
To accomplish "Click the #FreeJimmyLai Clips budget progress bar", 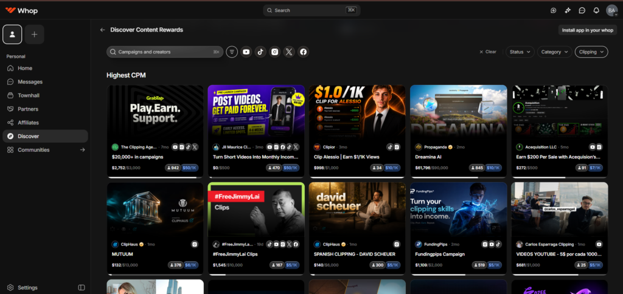I will (256, 275).
